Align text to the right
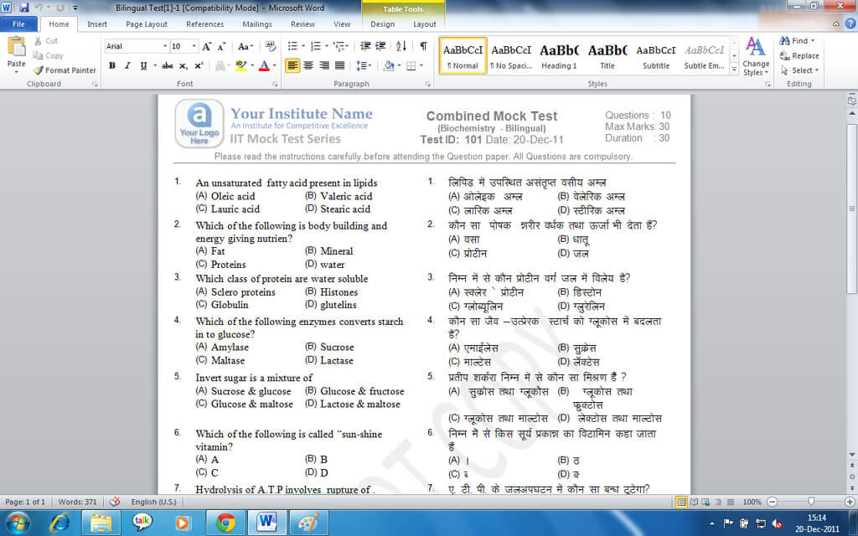The width and height of the screenshot is (858, 536). (324, 65)
